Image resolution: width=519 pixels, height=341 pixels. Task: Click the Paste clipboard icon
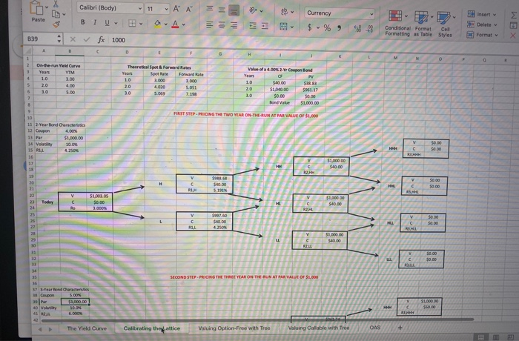click(x=36, y=8)
